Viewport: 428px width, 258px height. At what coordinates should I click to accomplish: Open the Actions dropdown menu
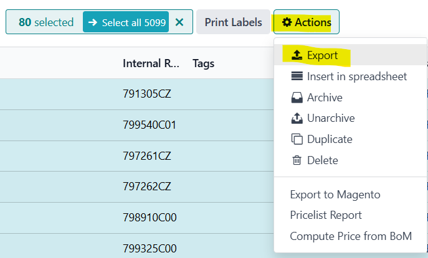(x=306, y=22)
